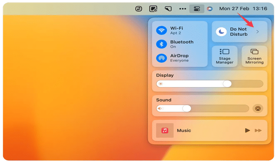Click the image capture menu bar icon
The width and height of the screenshot is (277, 163).
(153, 9)
